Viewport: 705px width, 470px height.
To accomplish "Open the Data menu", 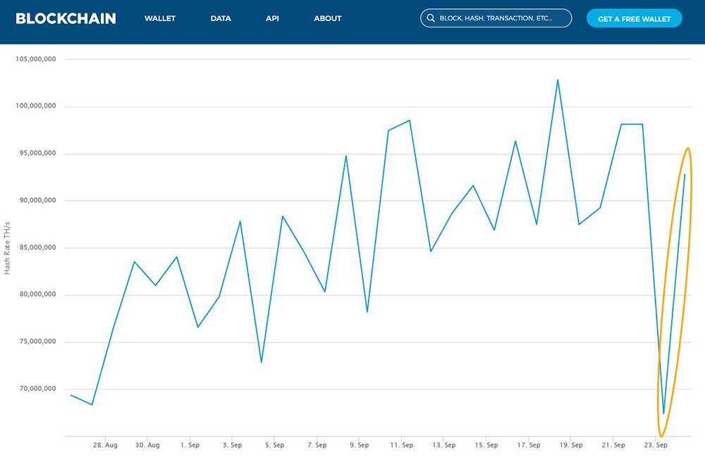I will 220,18.
